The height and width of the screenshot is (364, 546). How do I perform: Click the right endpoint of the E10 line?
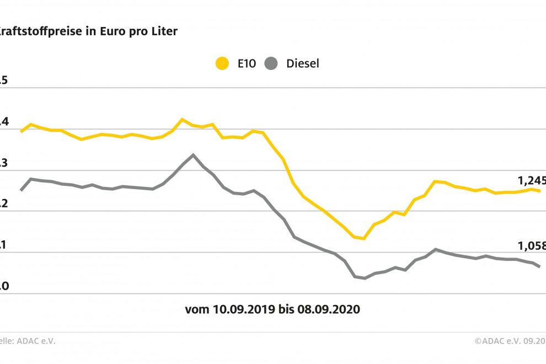[539, 191]
